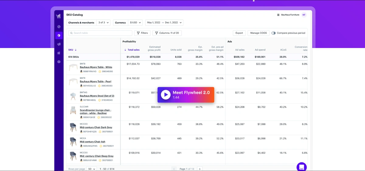
Task: Click the SKU Catalog page title
Action: click(75, 15)
